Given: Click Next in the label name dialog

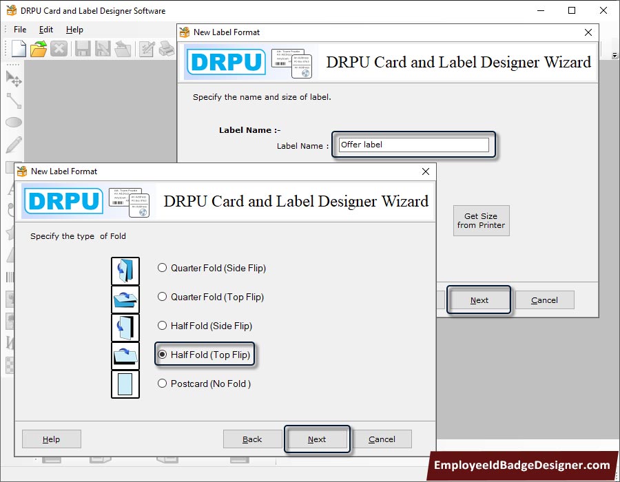Looking at the screenshot, I should point(479,300).
